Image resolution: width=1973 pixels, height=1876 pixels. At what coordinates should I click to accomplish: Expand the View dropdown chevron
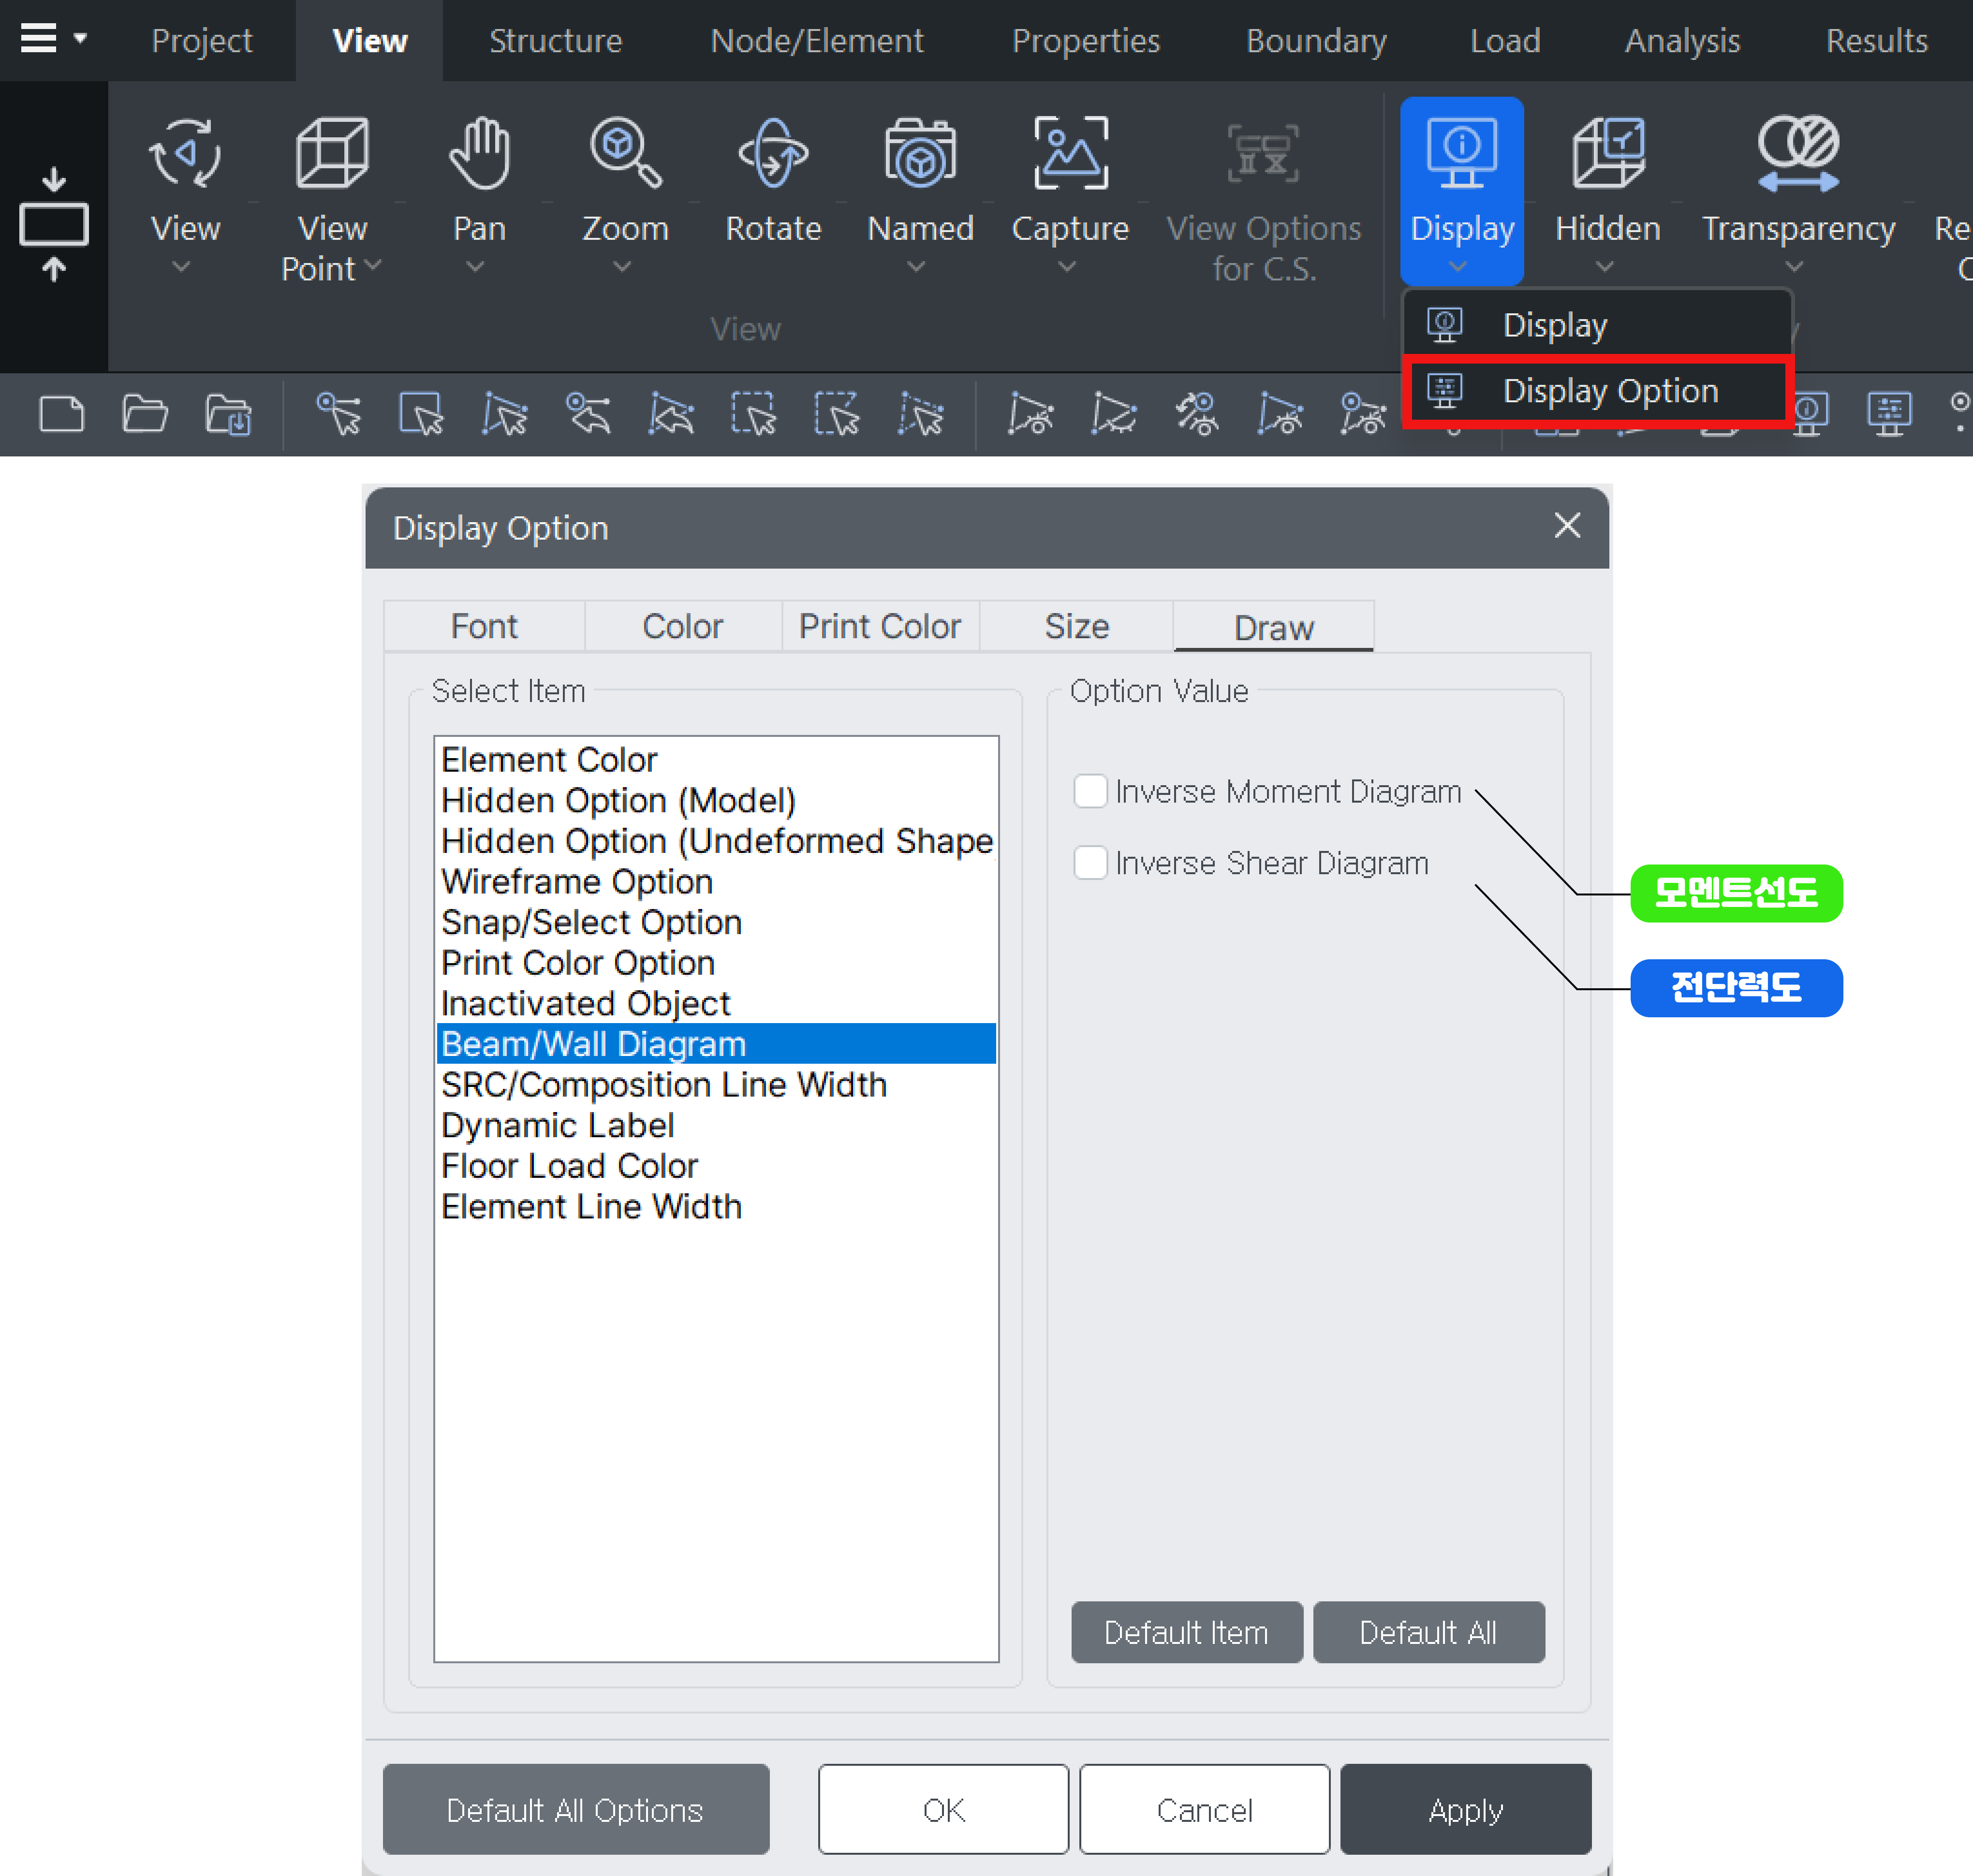click(x=181, y=267)
